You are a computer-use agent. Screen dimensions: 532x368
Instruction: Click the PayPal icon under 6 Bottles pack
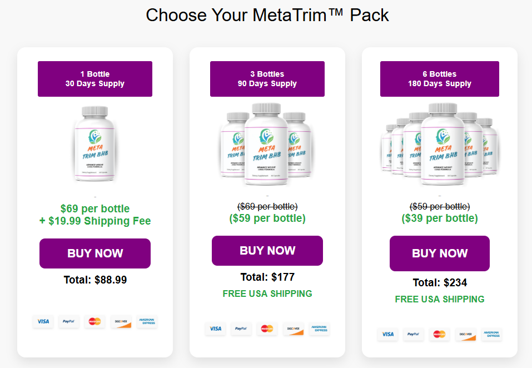coord(414,335)
